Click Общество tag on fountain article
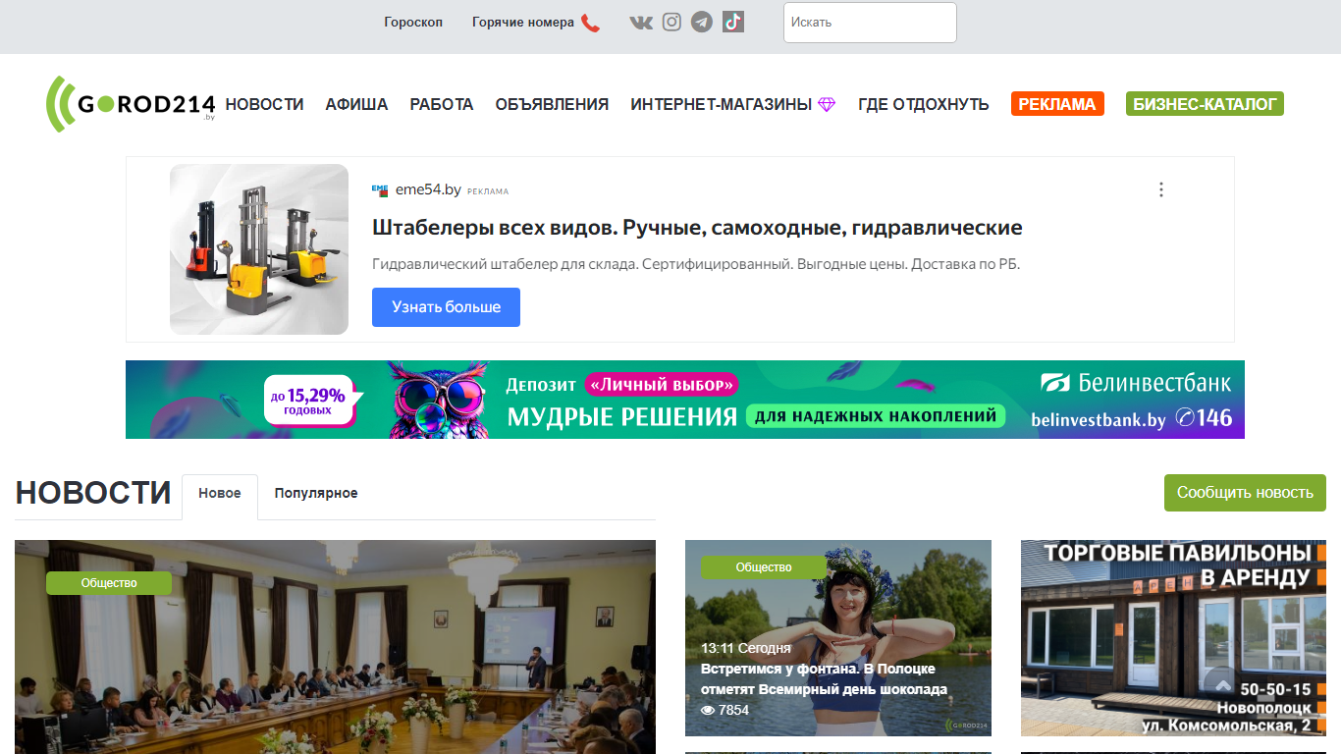The height and width of the screenshot is (754, 1341). 764,567
